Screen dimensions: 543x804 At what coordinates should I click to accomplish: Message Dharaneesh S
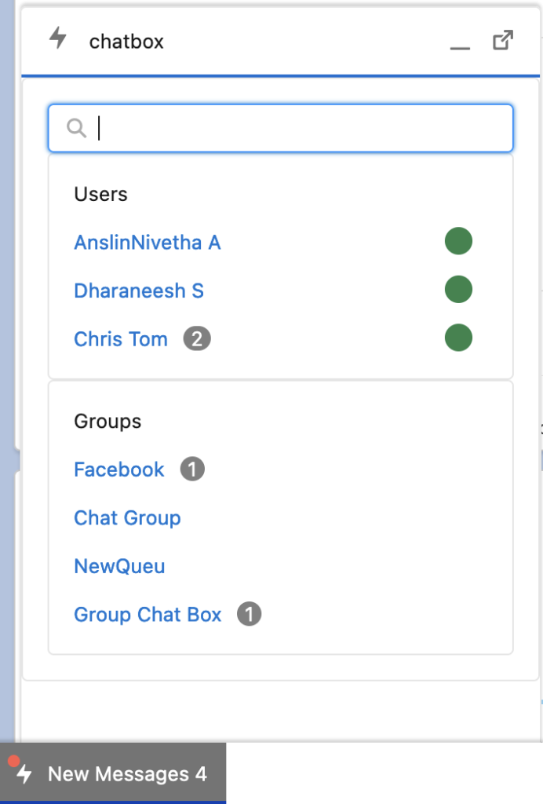(138, 290)
